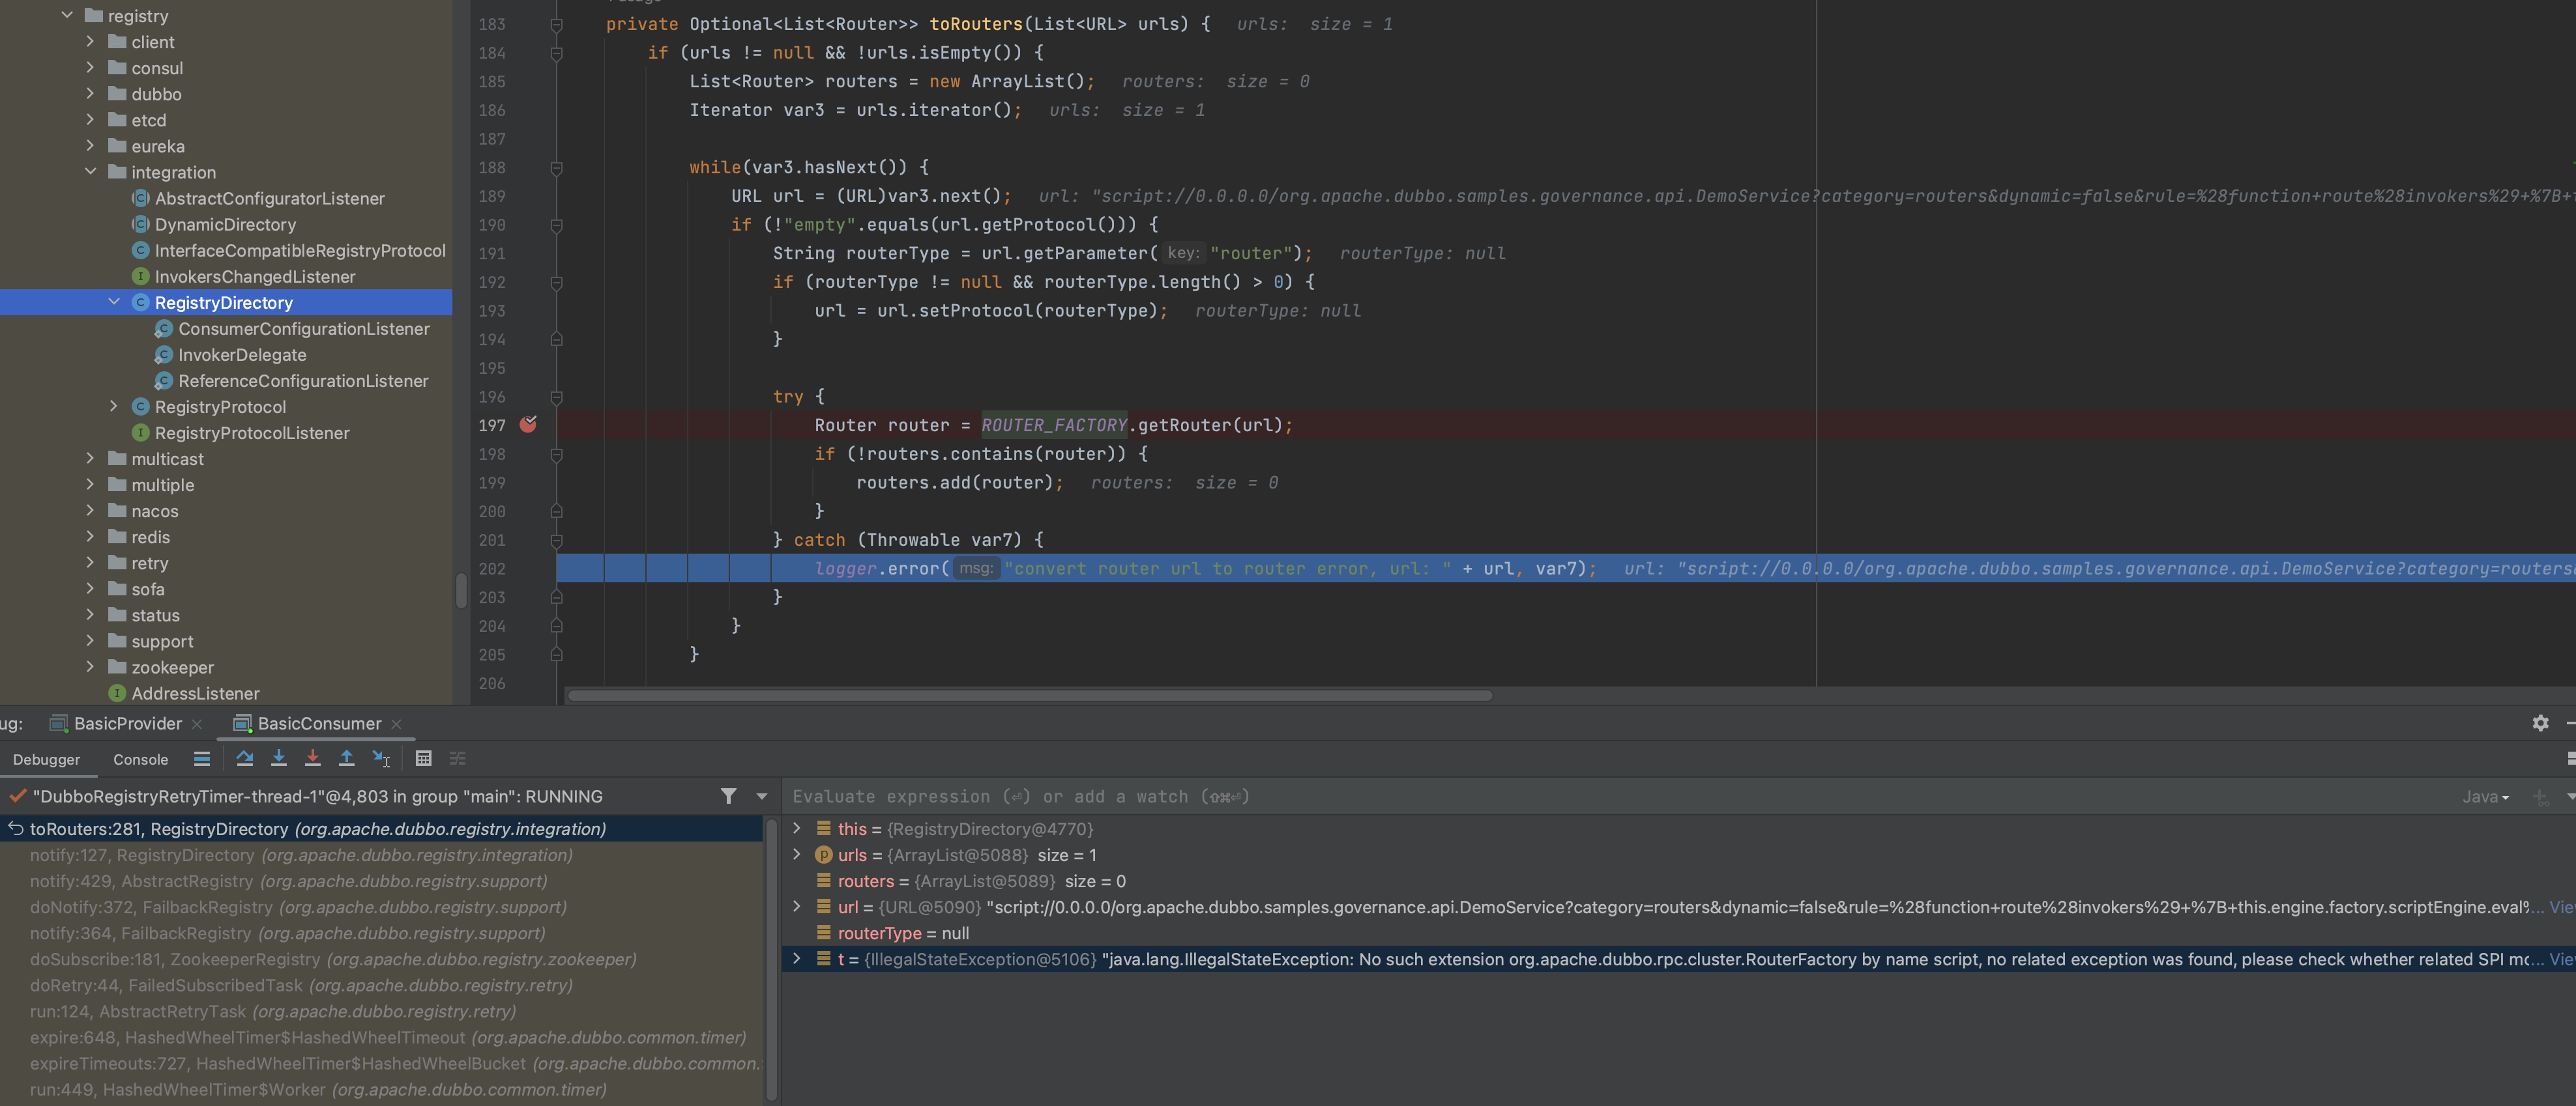The height and width of the screenshot is (1106, 2576).
Task: Select the toRouters:281 stack frame
Action: click(381, 829)
